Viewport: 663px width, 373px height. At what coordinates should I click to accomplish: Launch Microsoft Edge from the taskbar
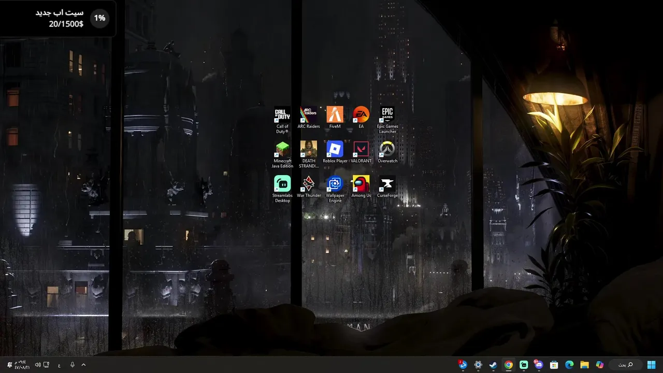[569, 365]
